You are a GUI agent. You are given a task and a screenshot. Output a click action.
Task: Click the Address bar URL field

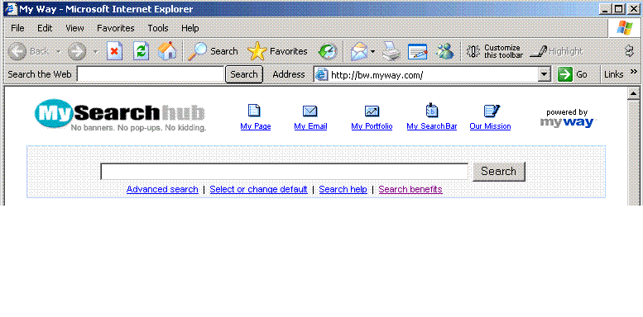[x=433, y=74]
